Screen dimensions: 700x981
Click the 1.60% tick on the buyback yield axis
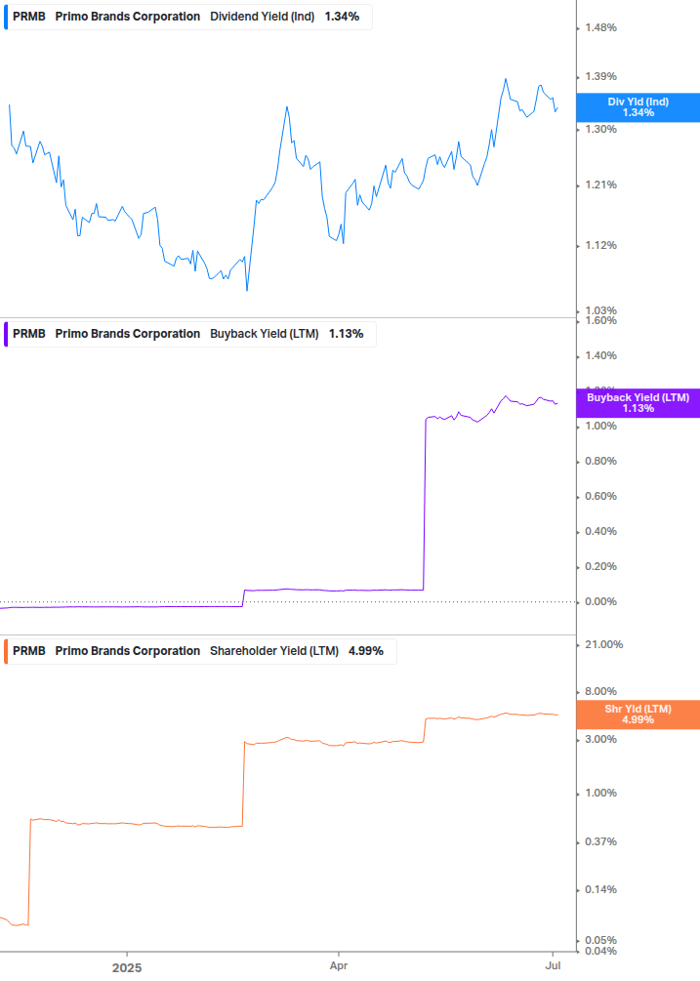pos(600,320)
